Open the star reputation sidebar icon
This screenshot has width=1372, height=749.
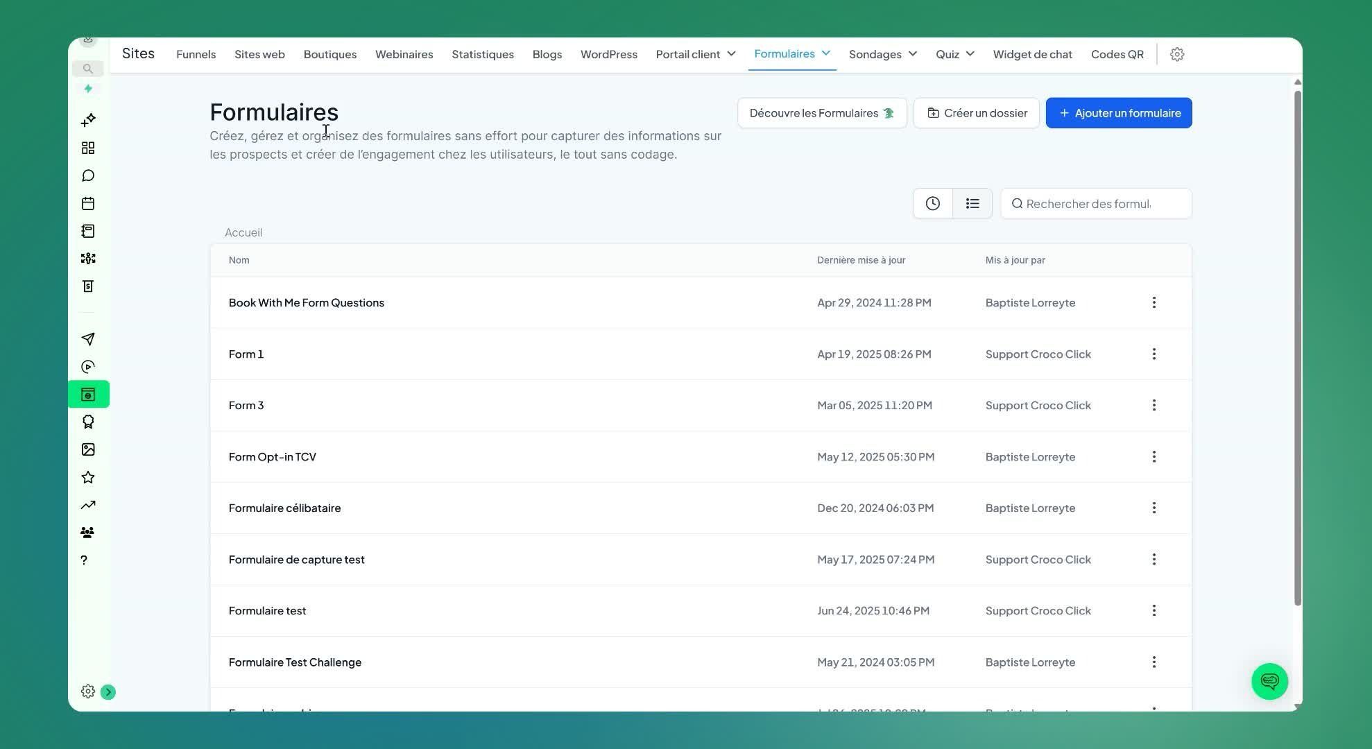click(88, 477)
